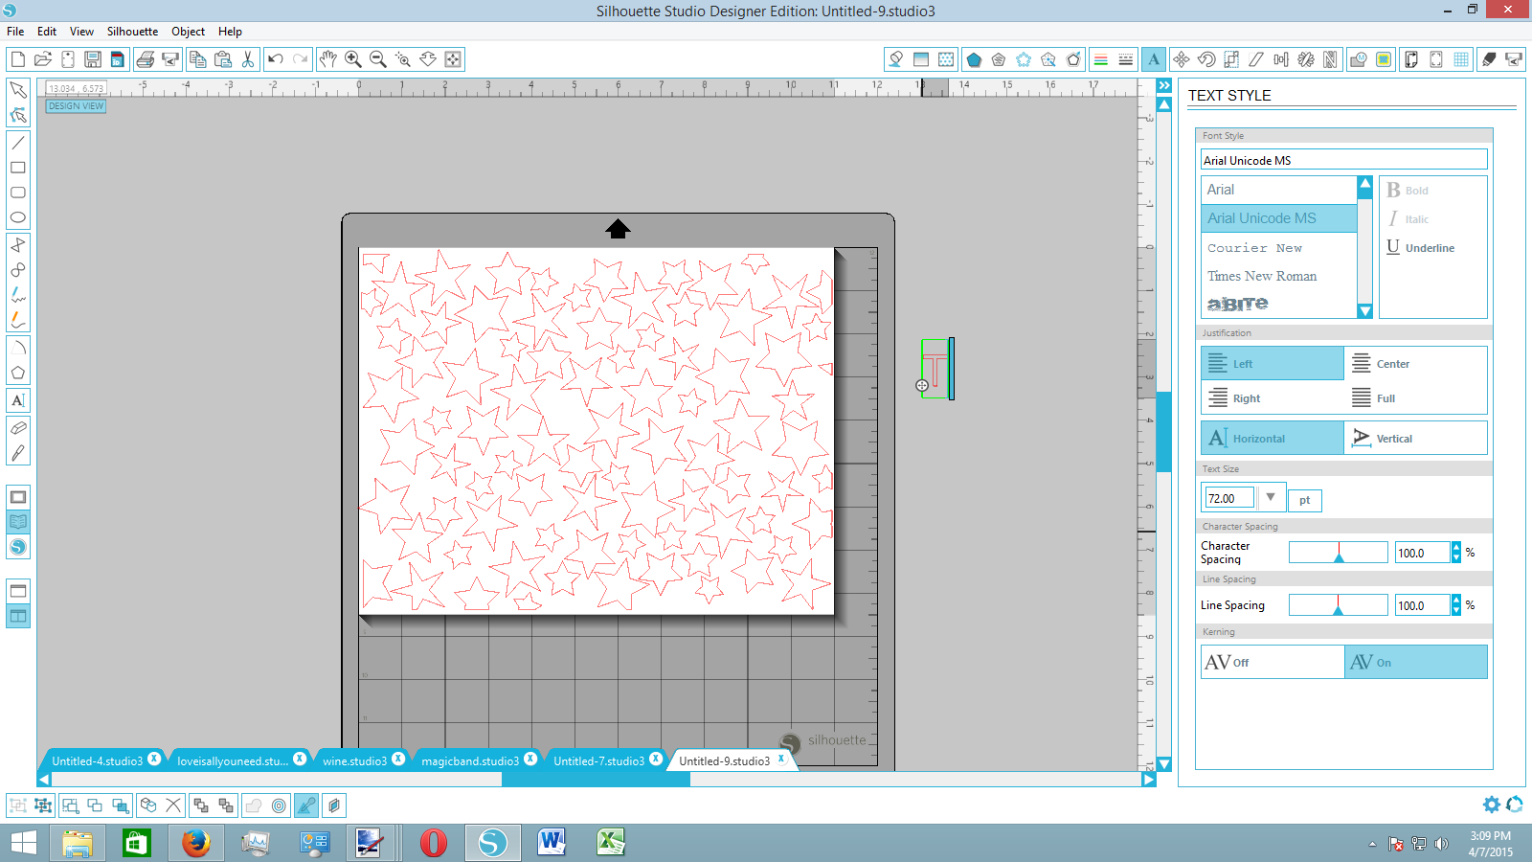Open the Help menu
This screenshot has width=1532, height=862.
pos(230,32)
